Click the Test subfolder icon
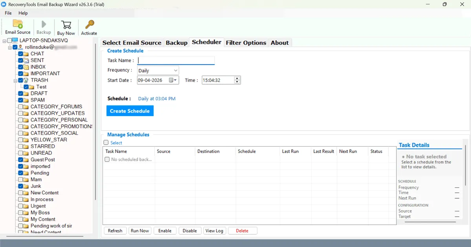 pos(32,87)
